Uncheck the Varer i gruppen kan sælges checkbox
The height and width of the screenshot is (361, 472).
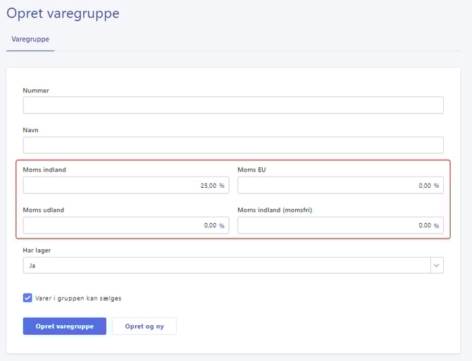point(27,298)
